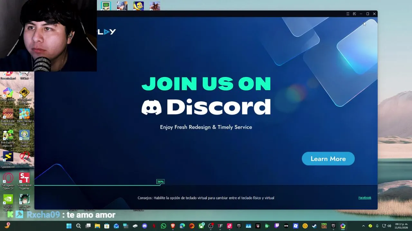This screenshot has height=231, width=412.
Task: Open Steam from the taskbar
Action: (314, 226)
